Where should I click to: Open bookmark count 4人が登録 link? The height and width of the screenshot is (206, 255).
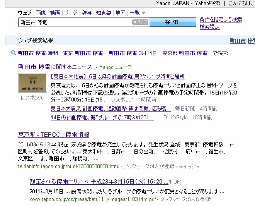pyautogui.click(x=163, y=166)
